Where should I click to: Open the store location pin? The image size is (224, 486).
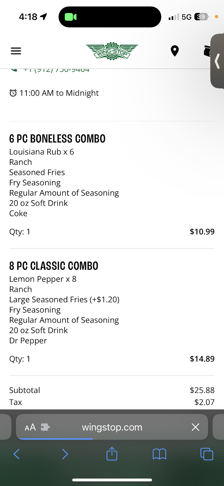tap(174, 51)
